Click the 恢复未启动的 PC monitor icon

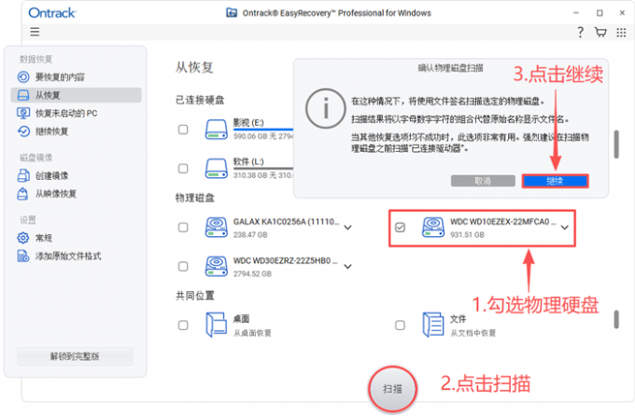click(x=23, y=113)
